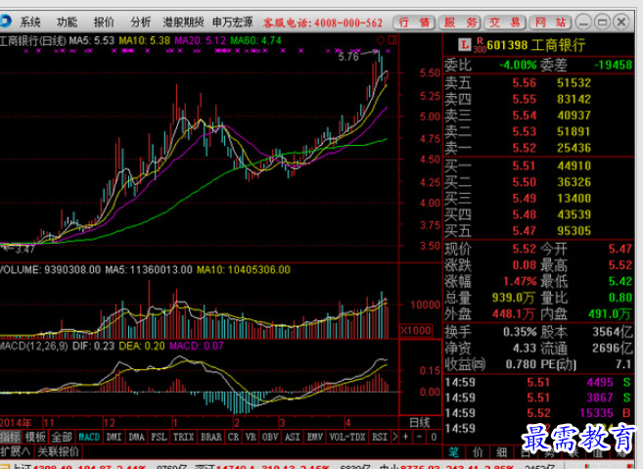Switch to the MACD indicator
This screenshot has height=469, width=643.
[89, 437]
